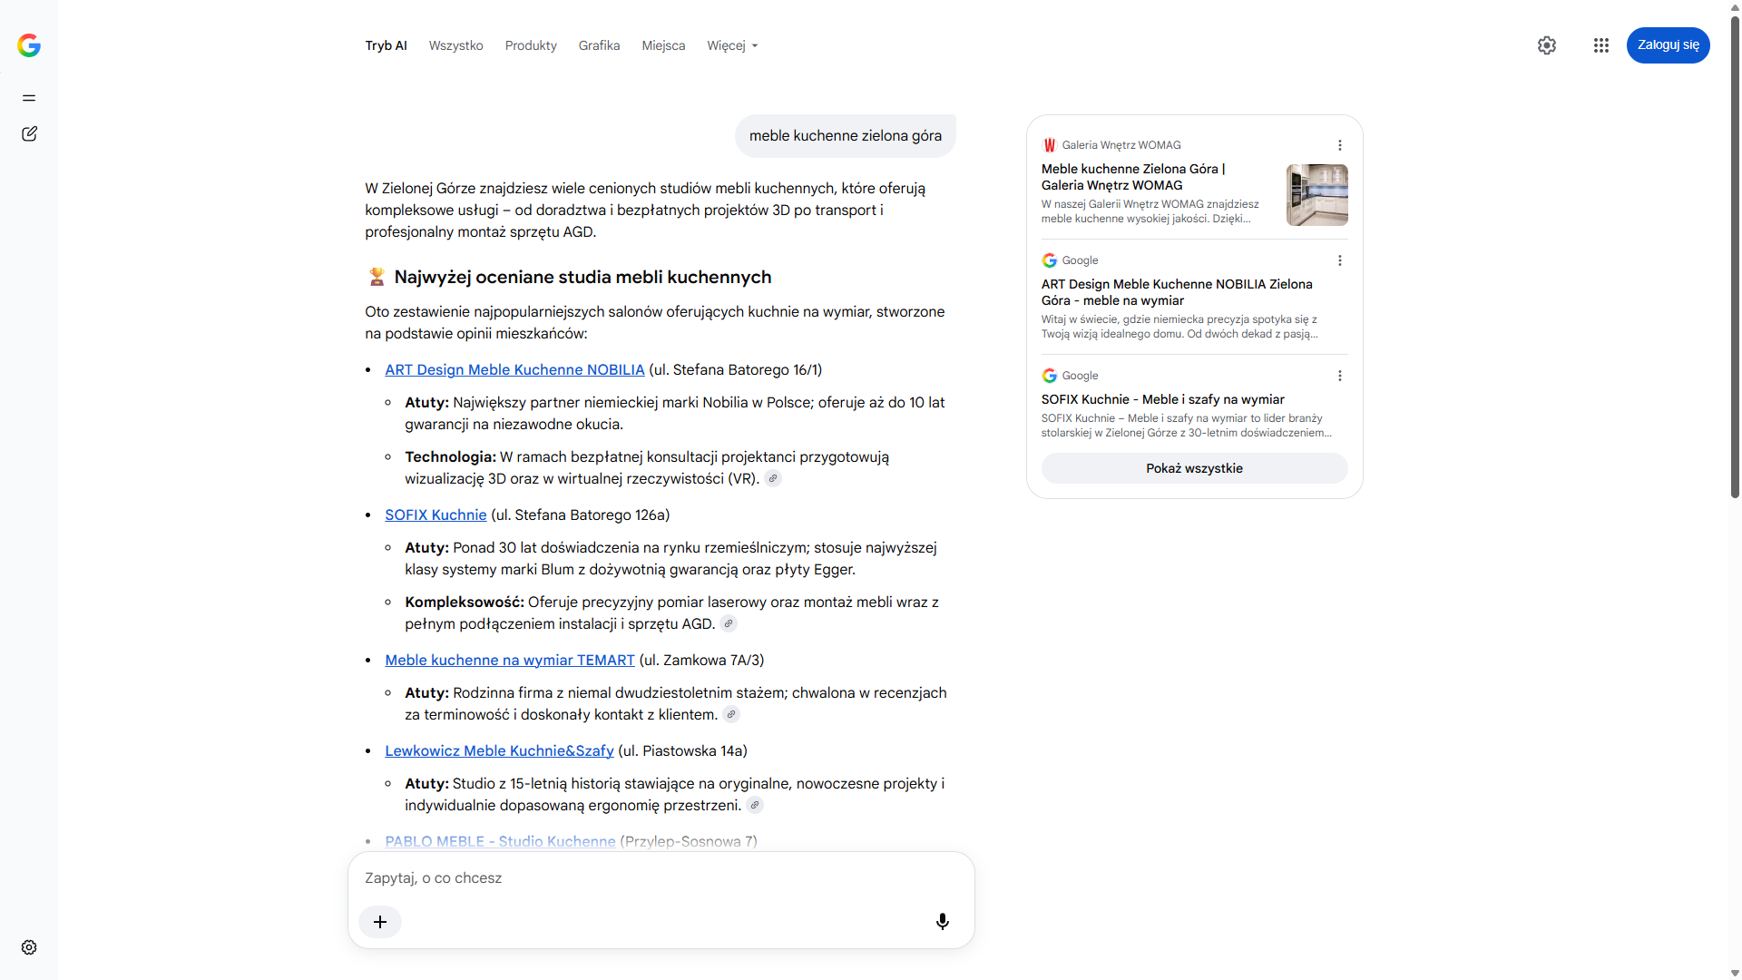Open ART Design Meble Kuchenne NOBILIA link
This screenshot has height=980, width=1742.
point(514,370)
